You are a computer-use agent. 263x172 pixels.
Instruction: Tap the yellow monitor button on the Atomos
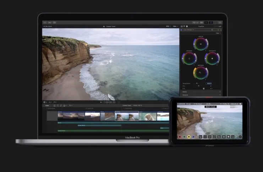[189, 137]
